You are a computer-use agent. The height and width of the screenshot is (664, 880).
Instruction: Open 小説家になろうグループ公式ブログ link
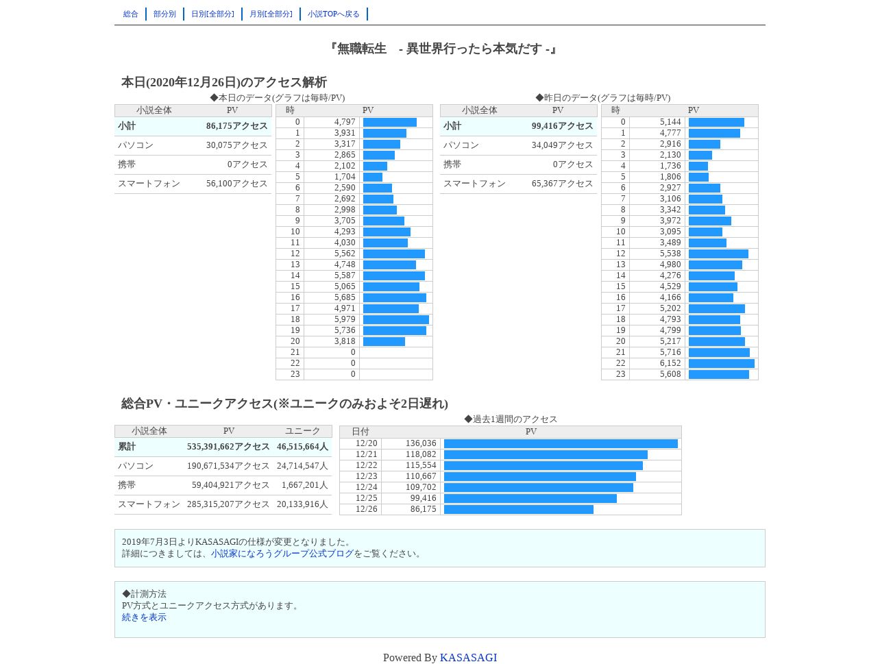pyautogui.click(x=282, y=554)
